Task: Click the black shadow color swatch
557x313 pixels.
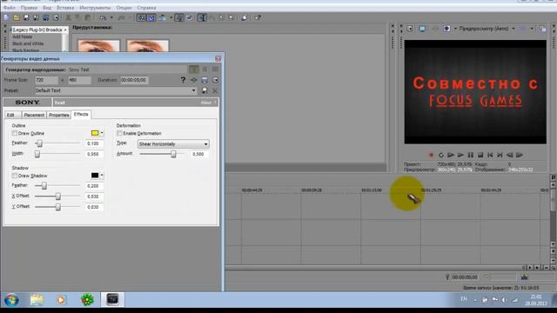Action: click(95, 176)
